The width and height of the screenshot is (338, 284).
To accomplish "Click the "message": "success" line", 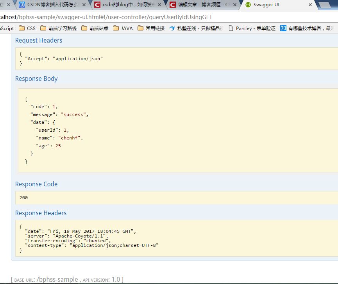I will tap(59, 114).
